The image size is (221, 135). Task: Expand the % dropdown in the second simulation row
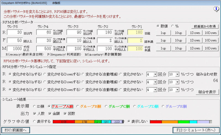(177, 82)
